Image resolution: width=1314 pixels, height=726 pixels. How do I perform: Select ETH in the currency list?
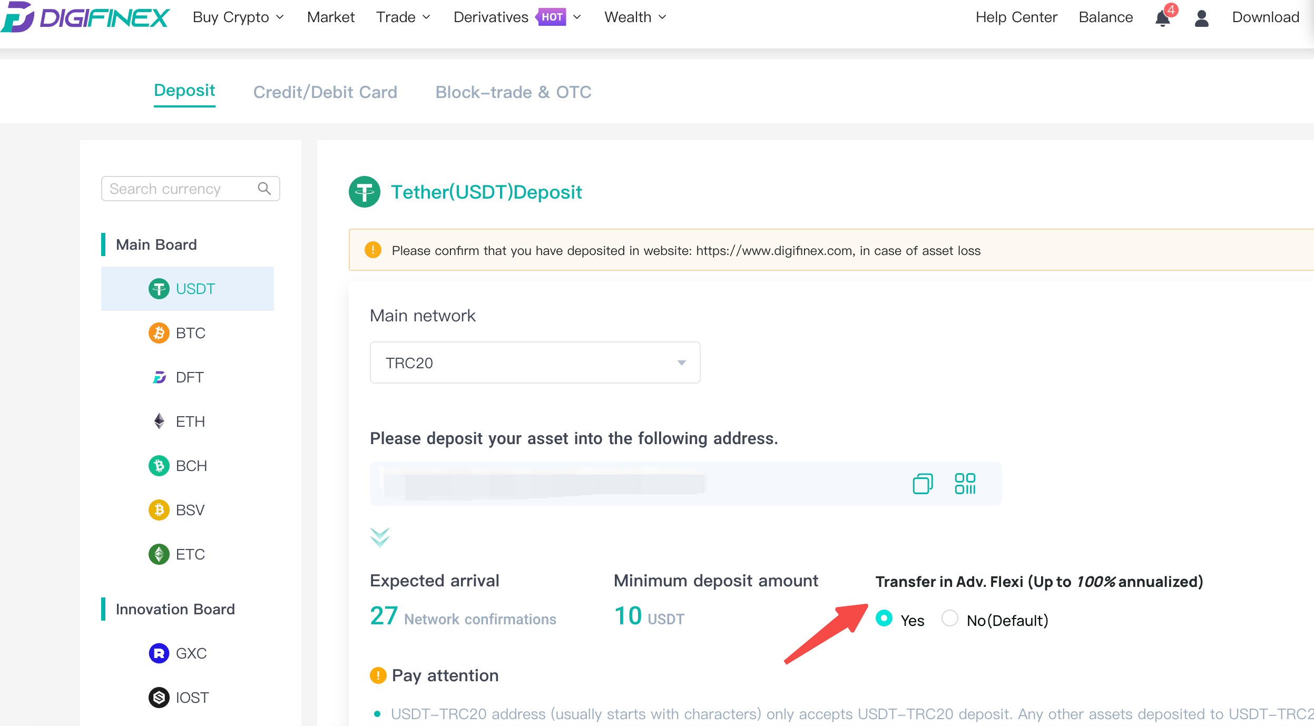pos(190,421)
